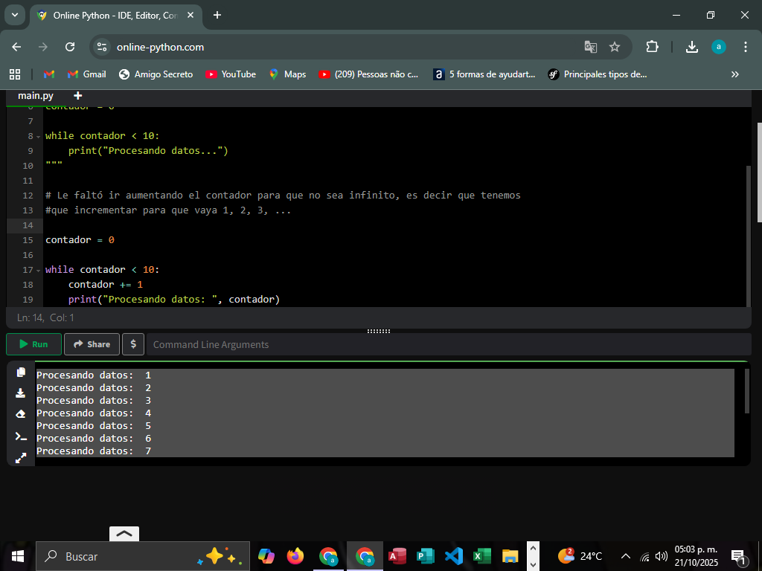Open Visual Studio Code from the taskbar
762x571 pixels.
[x=453, y=556]
